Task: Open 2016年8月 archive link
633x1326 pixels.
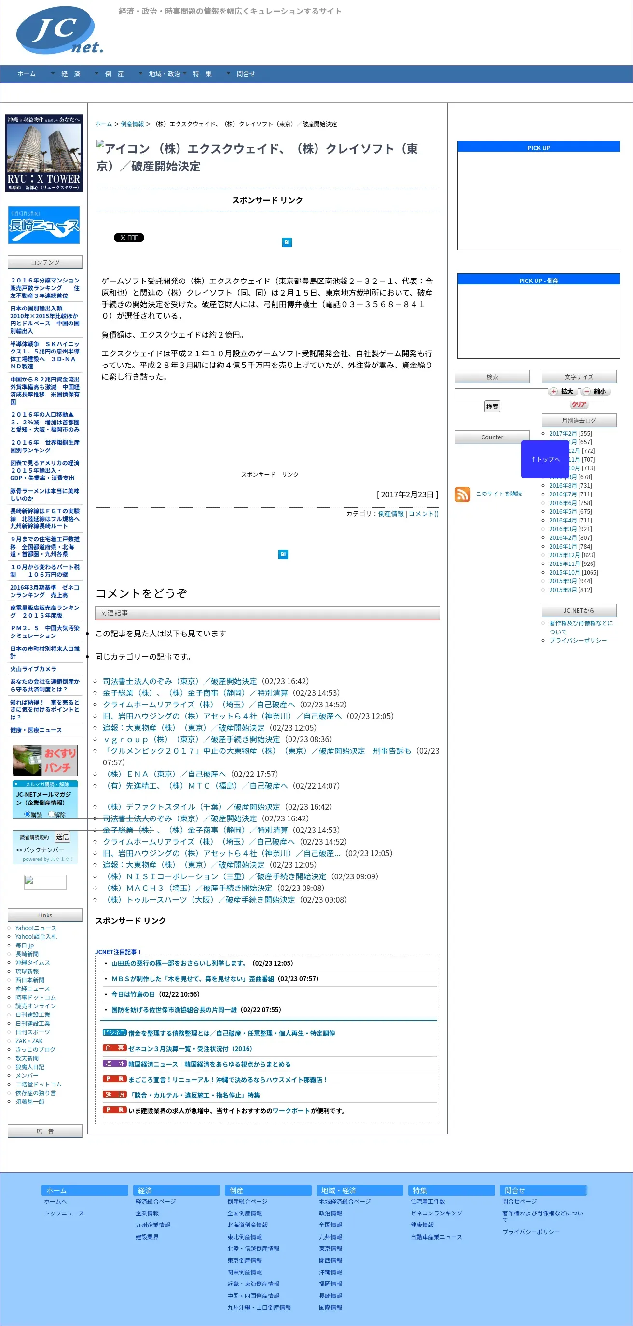Action: [563, 485]
